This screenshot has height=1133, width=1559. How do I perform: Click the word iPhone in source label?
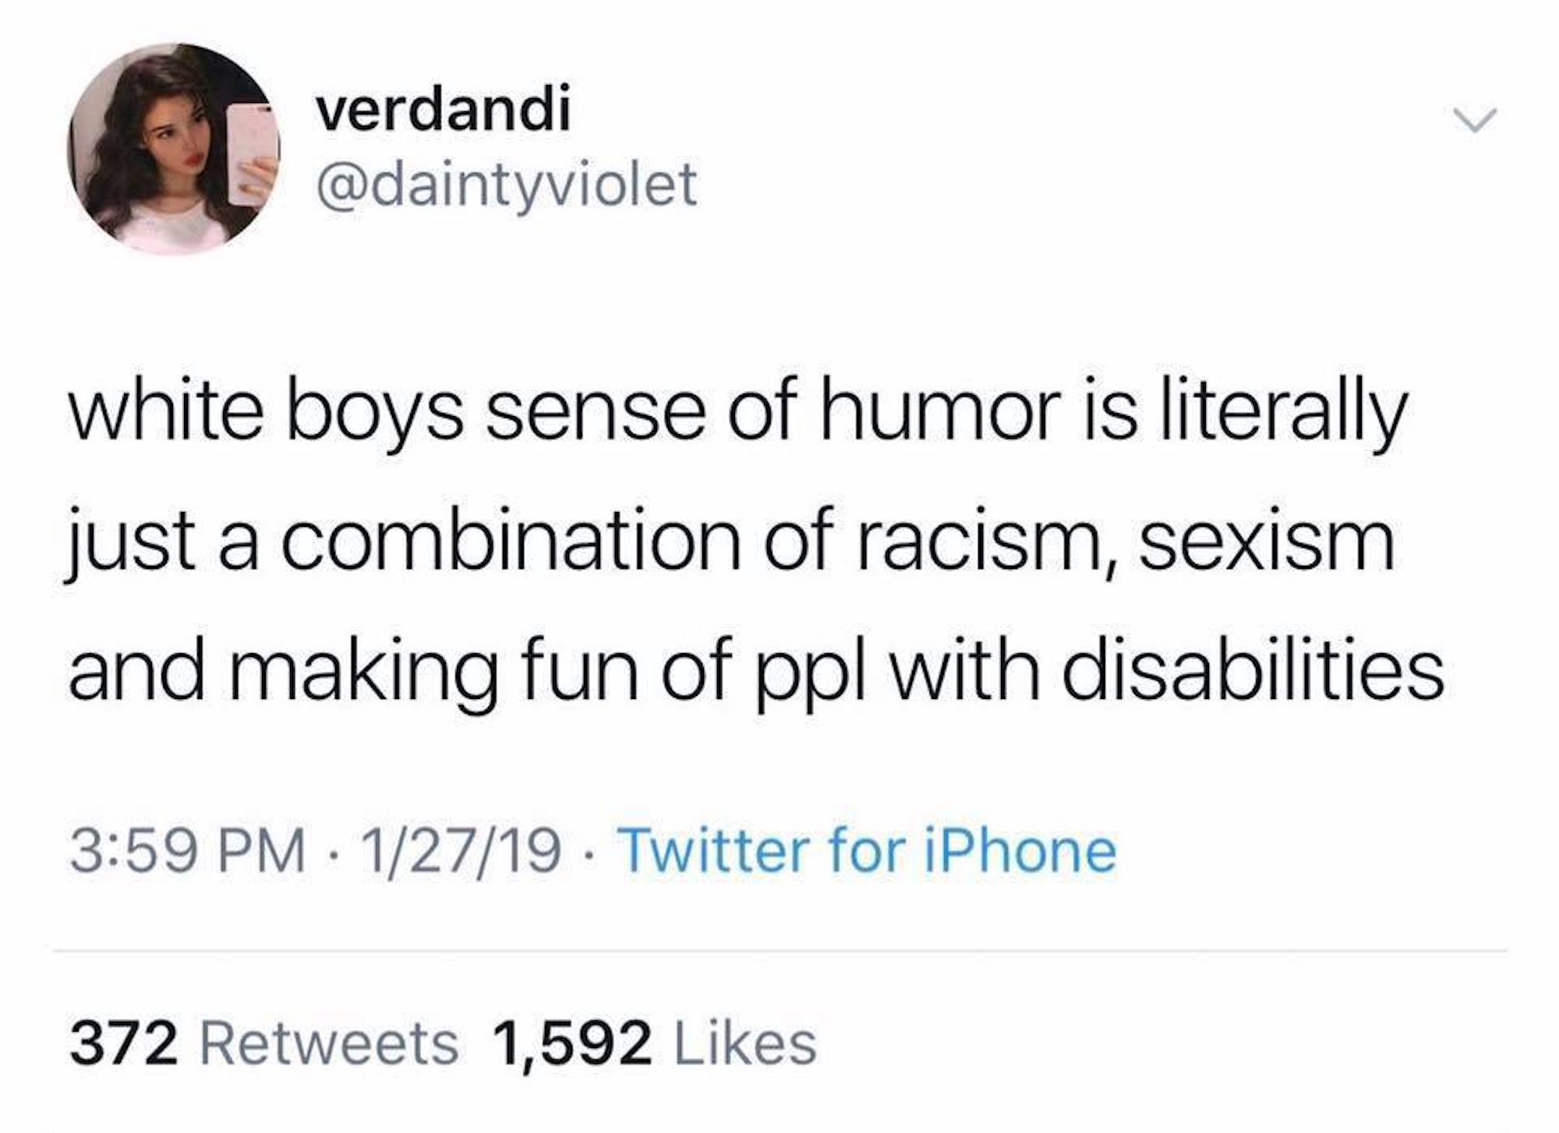click(1019, 850)
